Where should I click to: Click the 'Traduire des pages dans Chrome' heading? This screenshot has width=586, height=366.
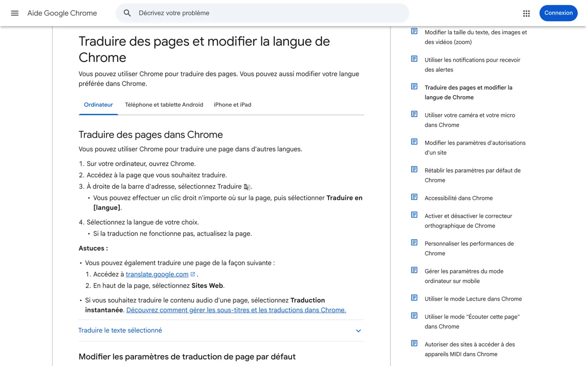click(x=151, y=135)
